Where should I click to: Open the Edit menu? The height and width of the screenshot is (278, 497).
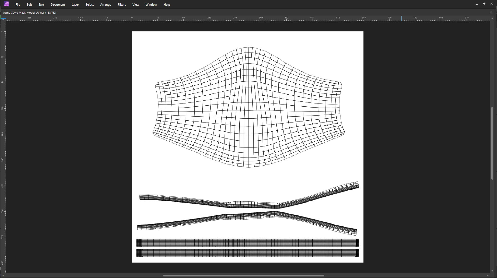tap(29, 5)
